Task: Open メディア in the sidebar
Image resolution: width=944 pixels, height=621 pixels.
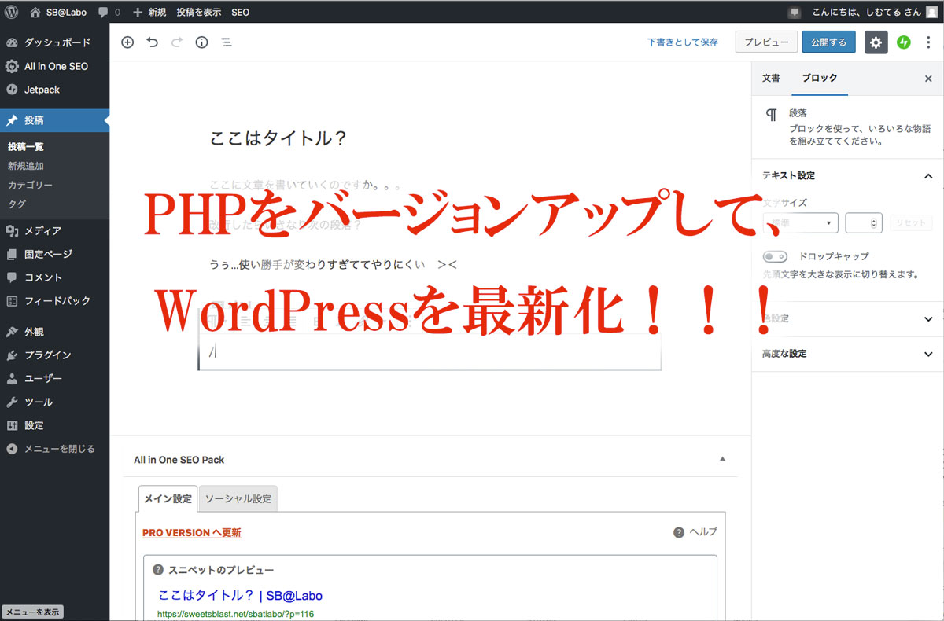Action: [54, 230]
